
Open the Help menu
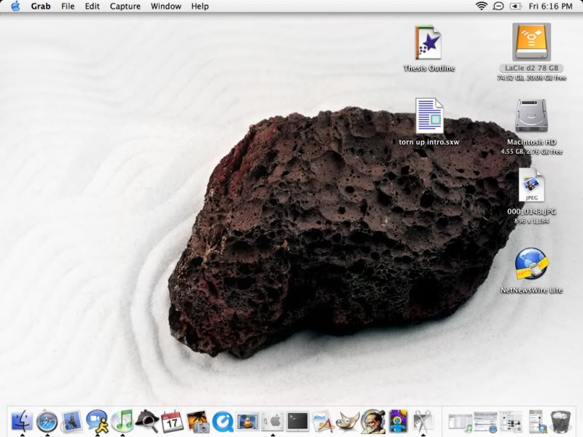pos(200,6)
